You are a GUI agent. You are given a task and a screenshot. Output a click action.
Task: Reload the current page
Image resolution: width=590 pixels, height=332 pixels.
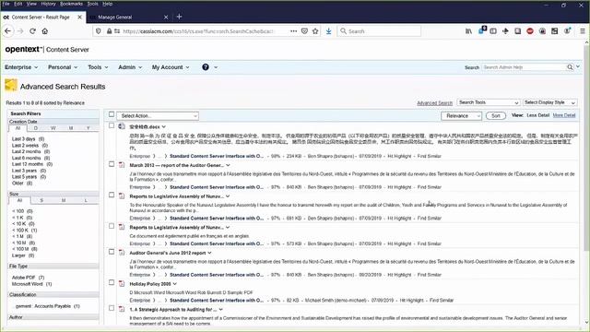pyautogui.click(x=32, y=31)
